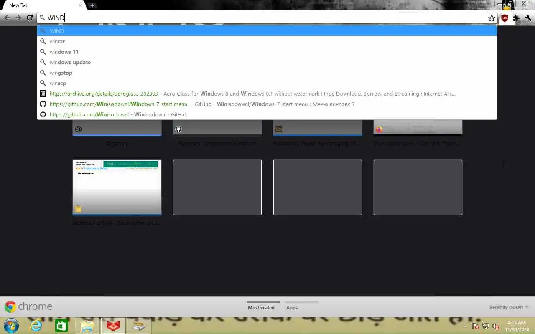
Task: Open the Hacked by Noob tile
Action: click(x=318, y=127)
